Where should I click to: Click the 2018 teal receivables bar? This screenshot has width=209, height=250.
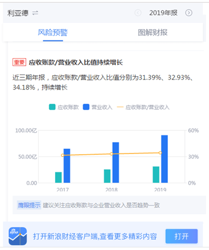pyautogui.click(x=107, y=176)
